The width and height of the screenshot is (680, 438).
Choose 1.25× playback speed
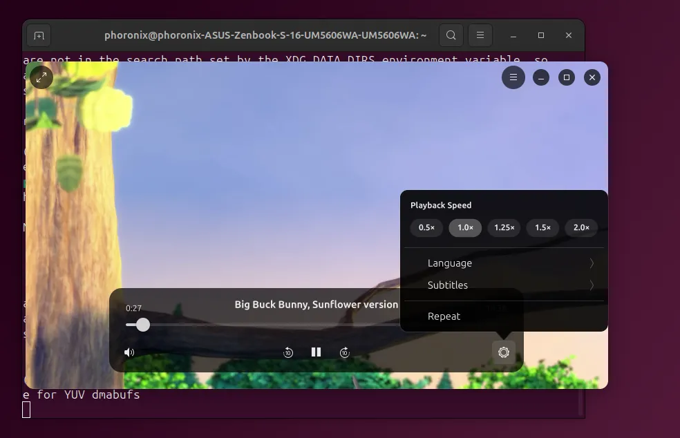(504, 228)
